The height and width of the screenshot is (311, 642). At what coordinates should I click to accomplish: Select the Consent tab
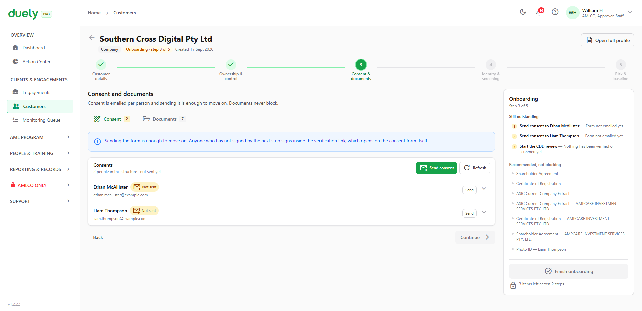(112, 119)
